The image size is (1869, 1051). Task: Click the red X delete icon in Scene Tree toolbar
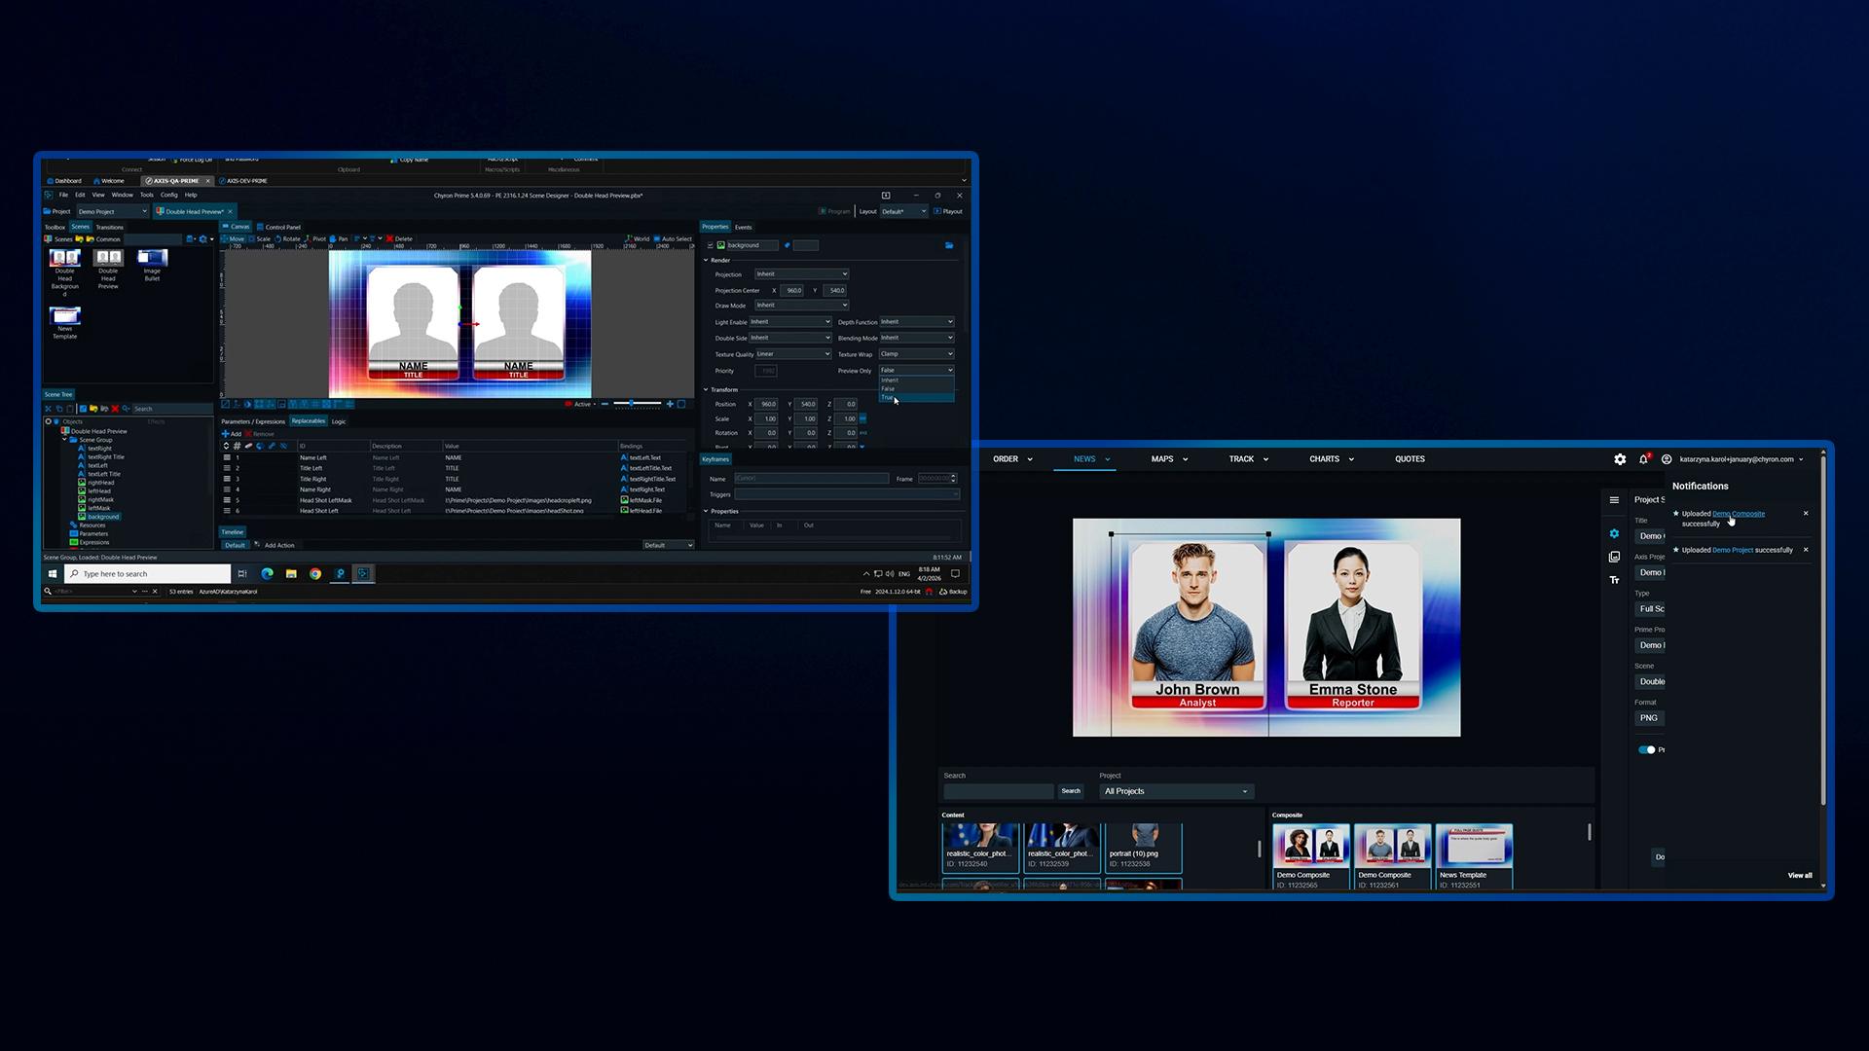pyautogui.click(x=115, y=409)
